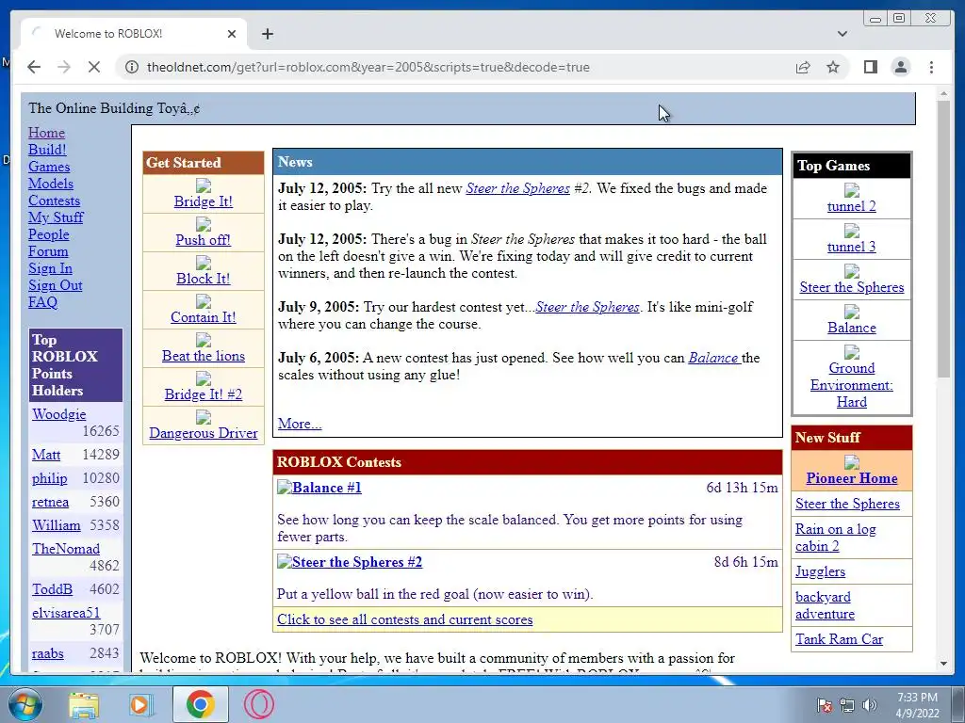Open a new tab with plus button
The image size is (965, 723).
(x=267, y=34)
